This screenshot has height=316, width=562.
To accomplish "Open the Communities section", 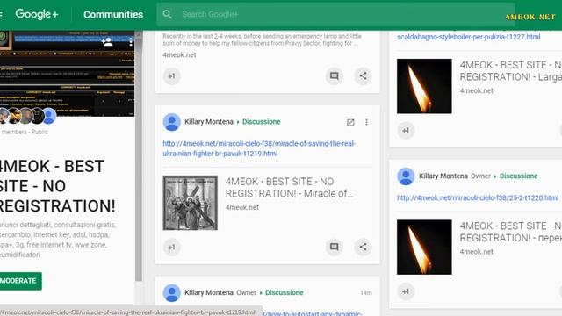I will [x=113, y=14].
